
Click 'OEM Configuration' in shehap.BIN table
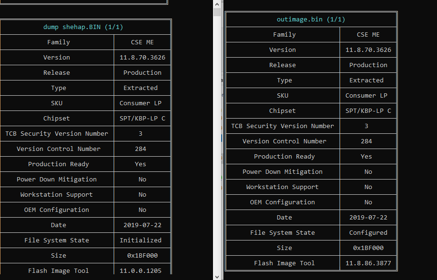[57, 210]
